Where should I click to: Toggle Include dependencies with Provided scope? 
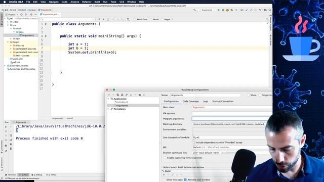[193, 143]
